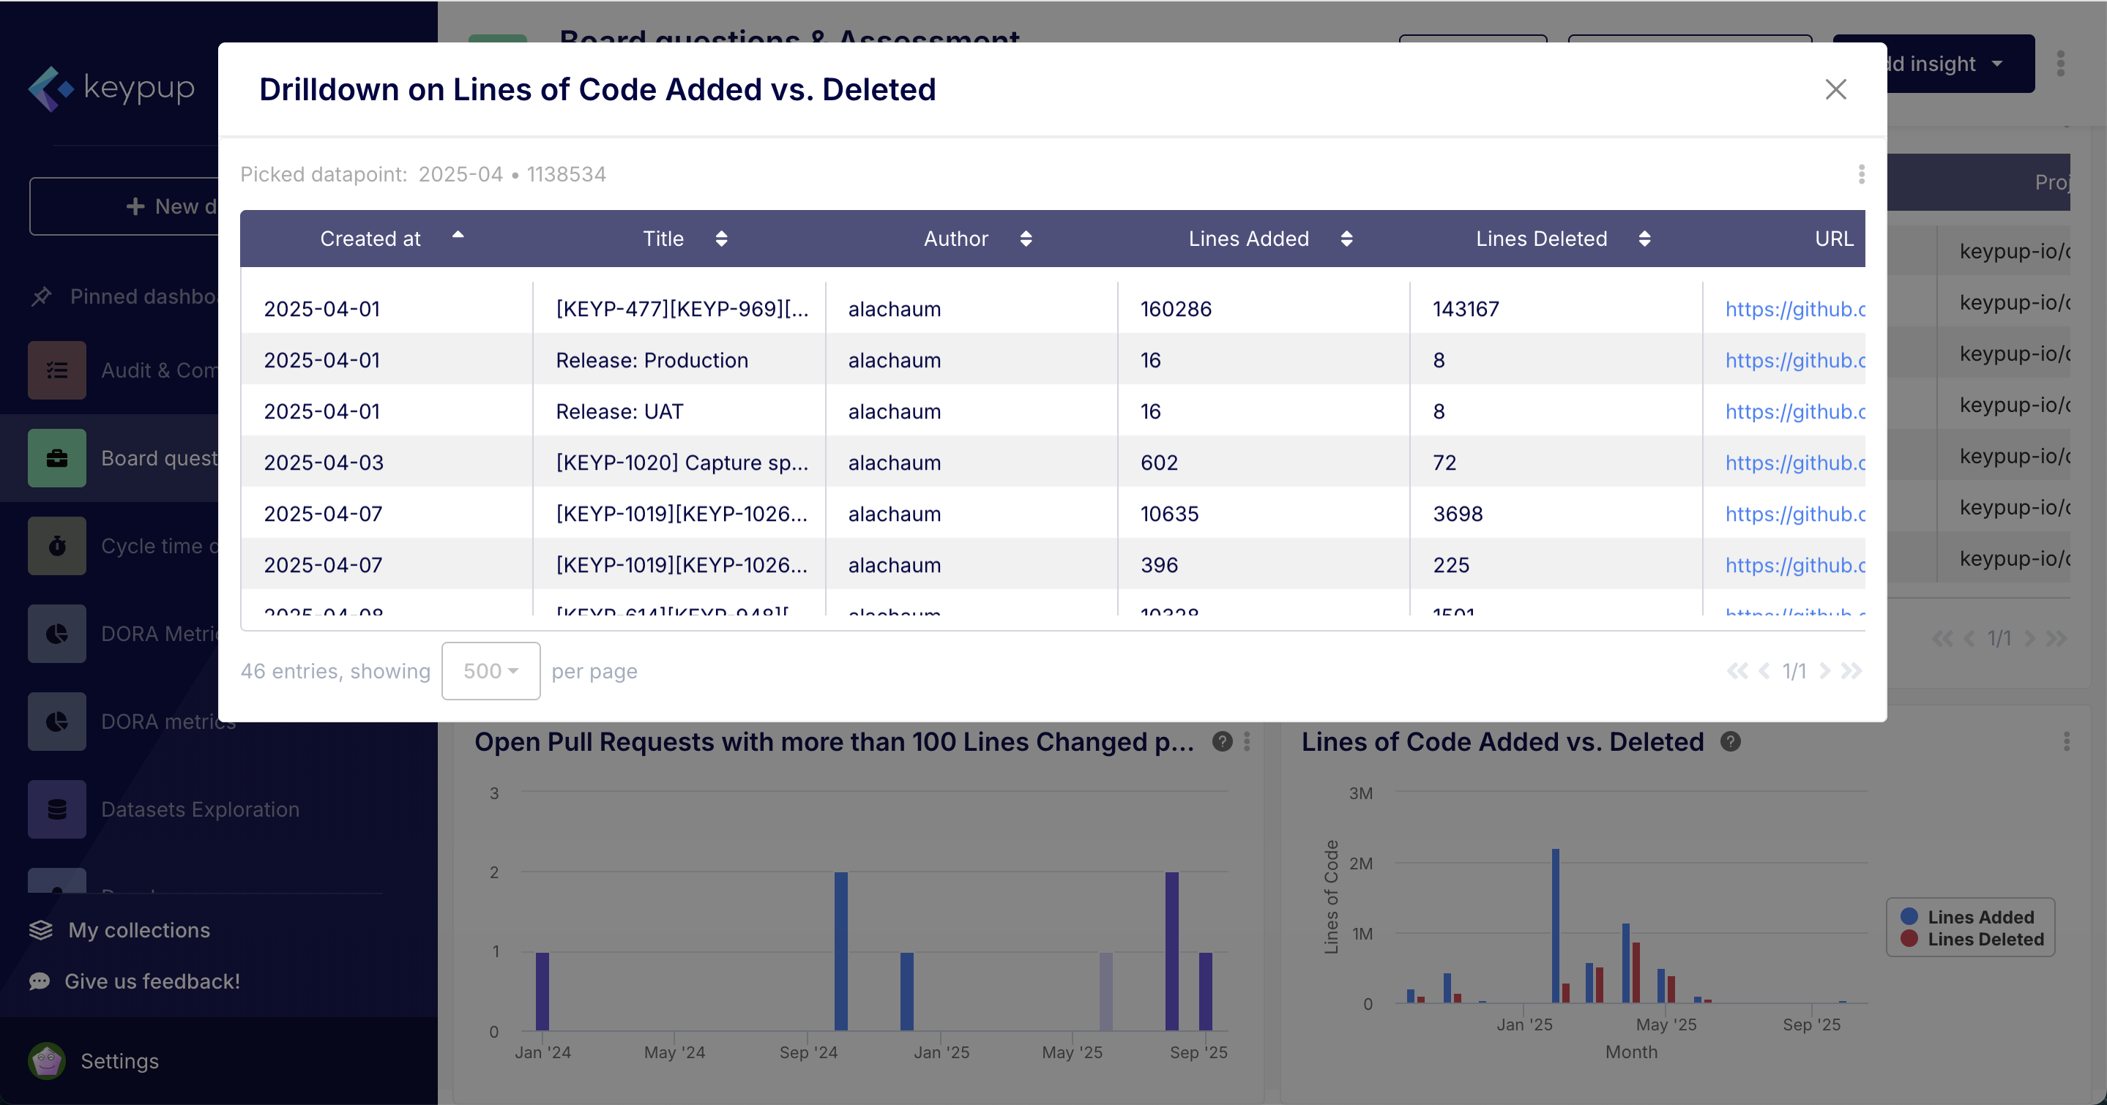Open drilldown three-dot options menu
The image size is (2107, 1105).
[1861, 174]
